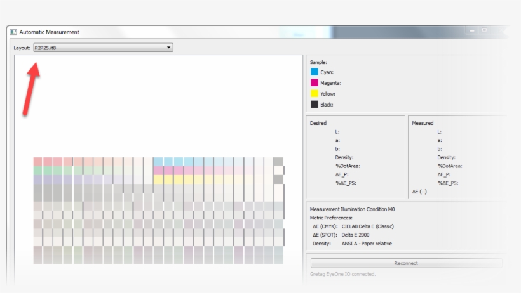Click the top-left red patch in chart

point(37,162)
